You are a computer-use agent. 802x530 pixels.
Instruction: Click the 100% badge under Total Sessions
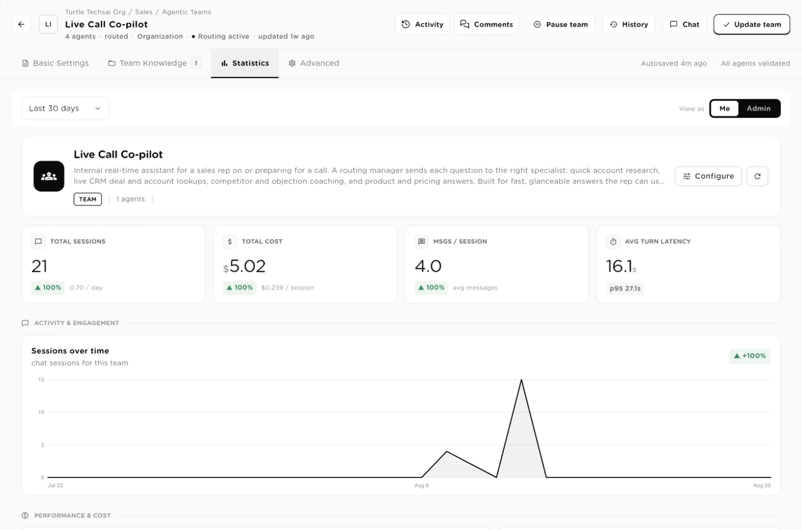(x=48, y=288)
